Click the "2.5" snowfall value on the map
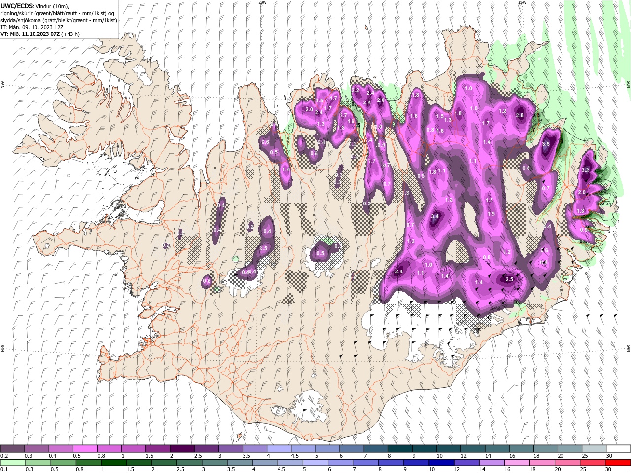This screenshot has width=631, height=473. [x=509, y=279]
